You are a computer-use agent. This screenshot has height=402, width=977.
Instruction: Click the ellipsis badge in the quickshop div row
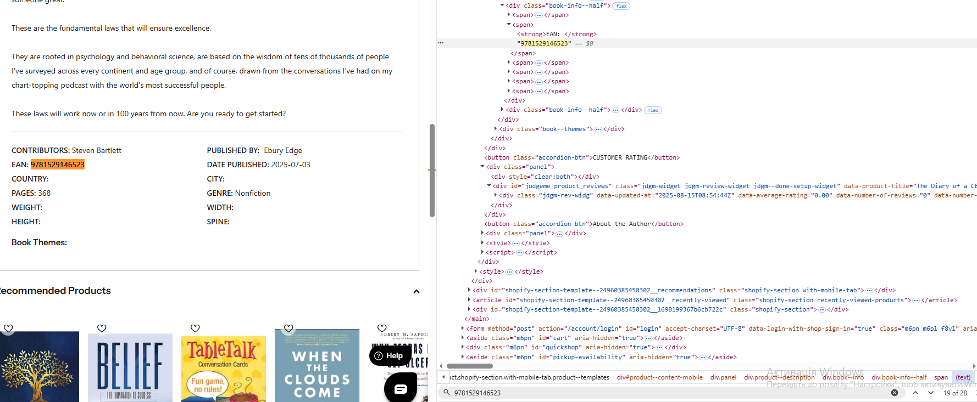point(659,348)
